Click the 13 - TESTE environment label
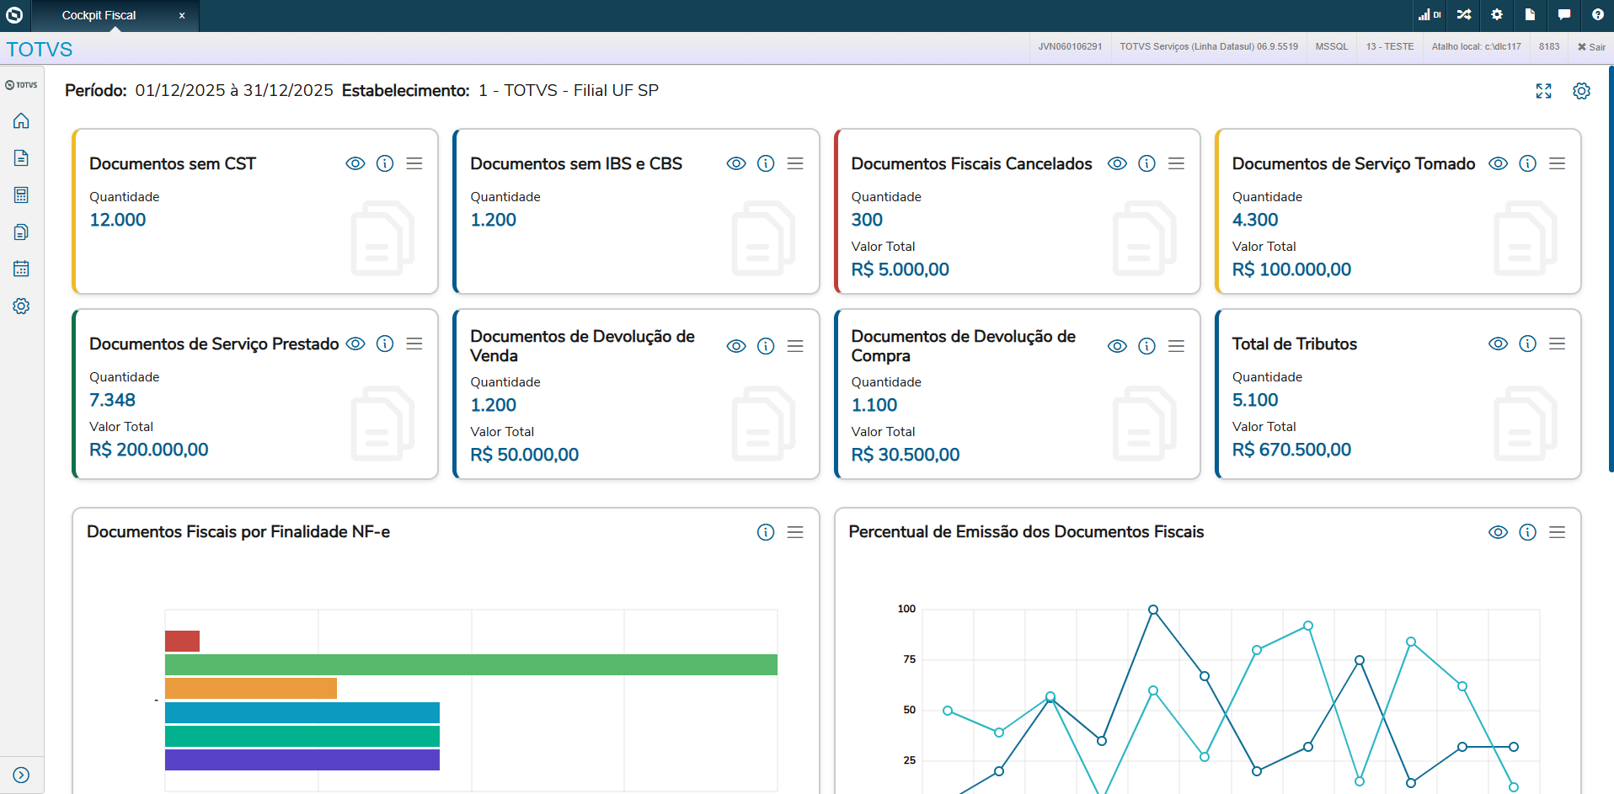The width and height of the screenshot is (1614, 794). 1390,47
